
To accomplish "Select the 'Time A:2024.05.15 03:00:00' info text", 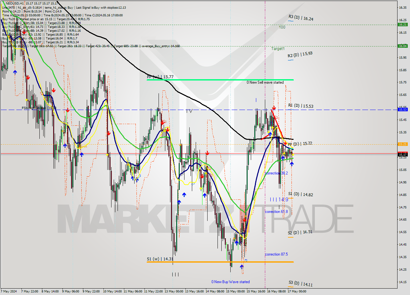I will [21, 15].
